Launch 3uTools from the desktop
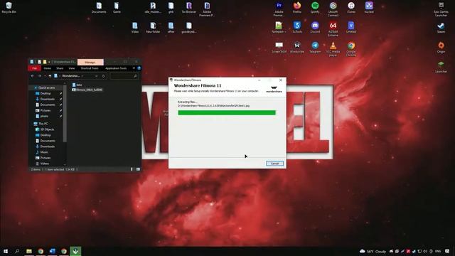Viewport: 455px width, 256px height. tap(297, 28)
